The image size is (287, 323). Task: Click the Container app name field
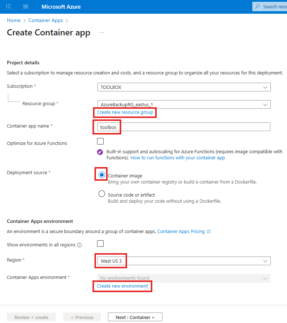tap(184, 127)
